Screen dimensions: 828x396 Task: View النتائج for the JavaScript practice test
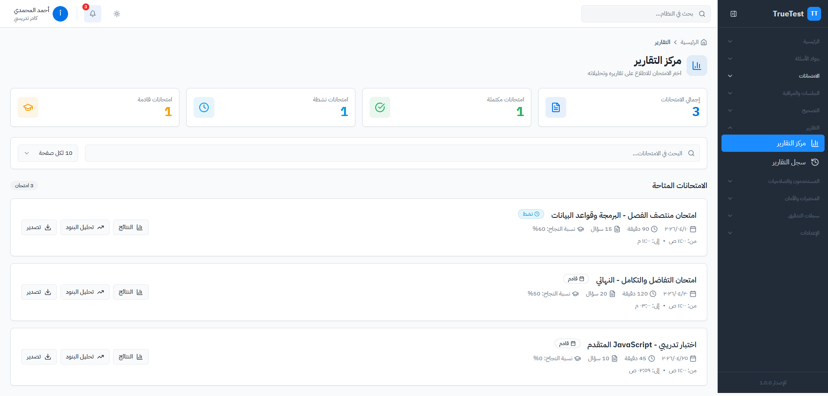pos(131,357)
